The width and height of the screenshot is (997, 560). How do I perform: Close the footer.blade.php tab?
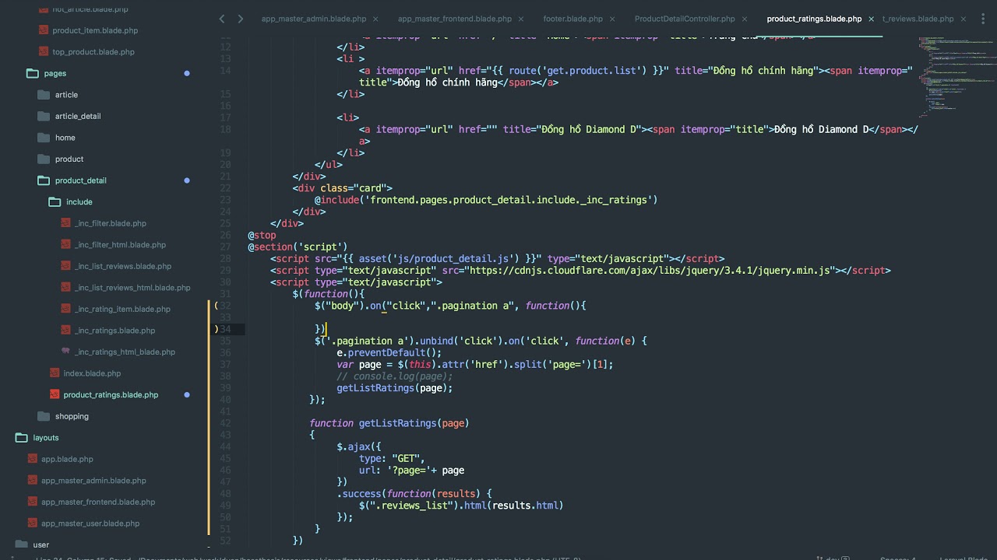click(612, 19)
